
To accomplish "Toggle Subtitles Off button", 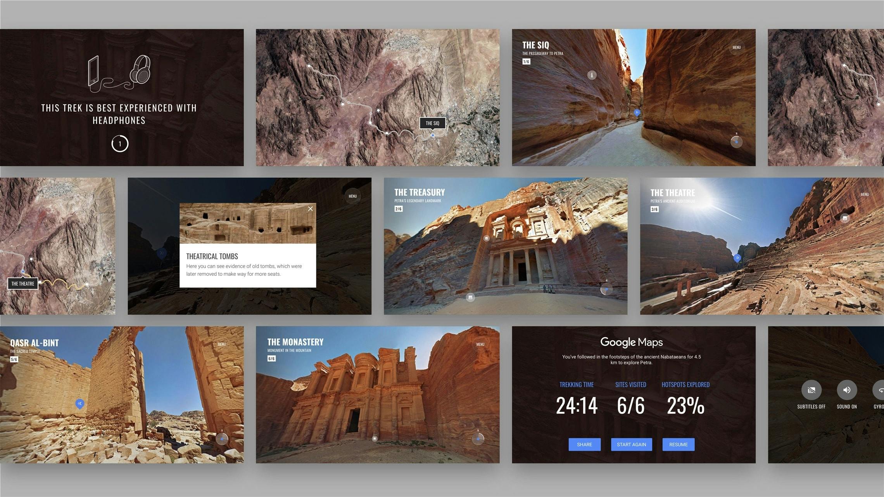I will pyautogui.click(x=811, y=390).
